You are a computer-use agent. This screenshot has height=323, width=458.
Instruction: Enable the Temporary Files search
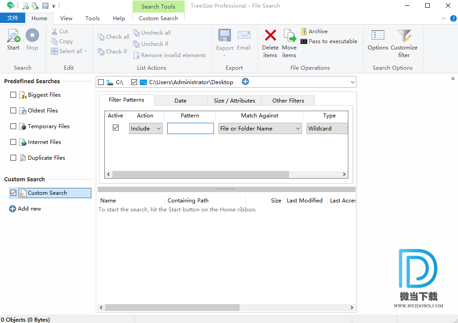(x=13, y=126)
